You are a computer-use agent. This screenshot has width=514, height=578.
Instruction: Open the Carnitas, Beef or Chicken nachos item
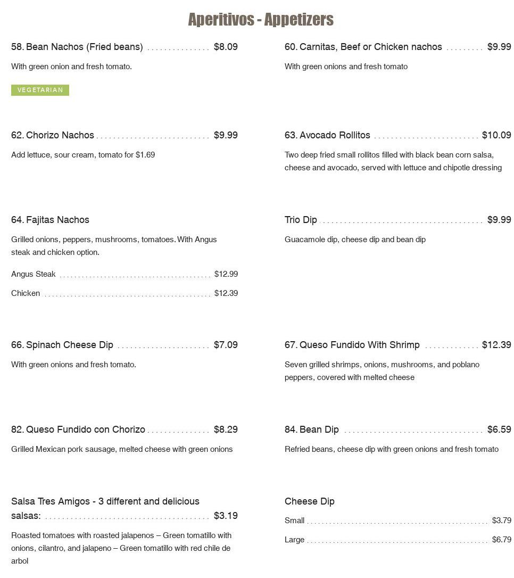coord(363,47)
